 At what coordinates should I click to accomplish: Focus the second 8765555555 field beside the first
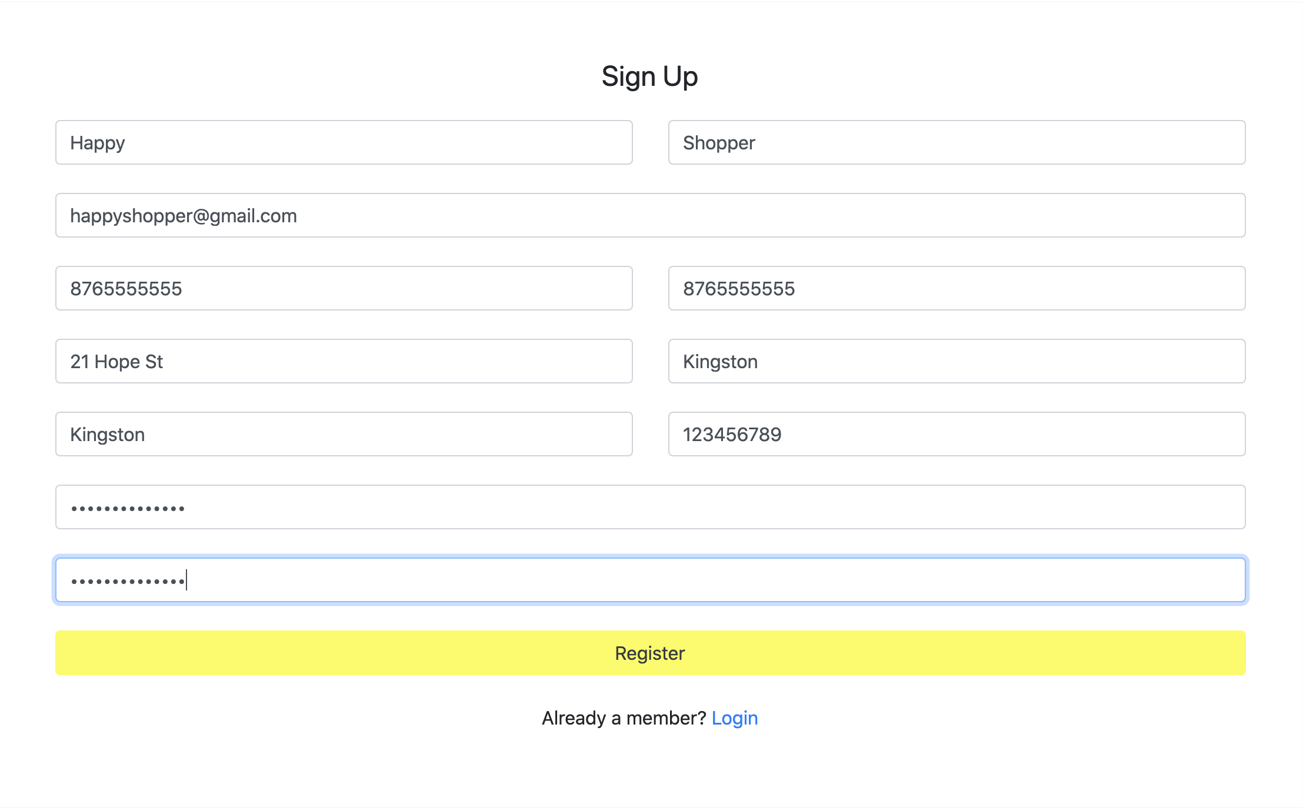[957, 288]
